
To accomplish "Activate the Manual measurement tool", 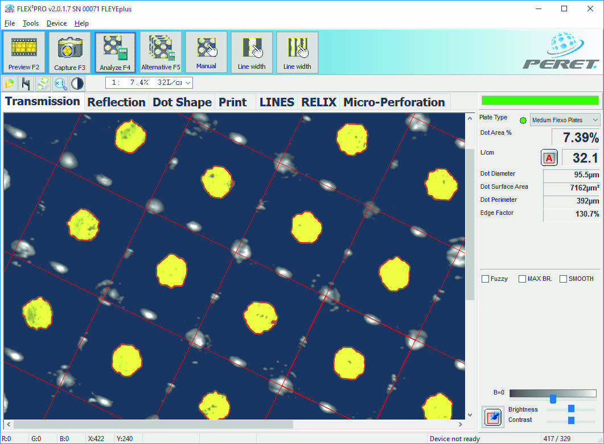I will click(x=206, y=52).
